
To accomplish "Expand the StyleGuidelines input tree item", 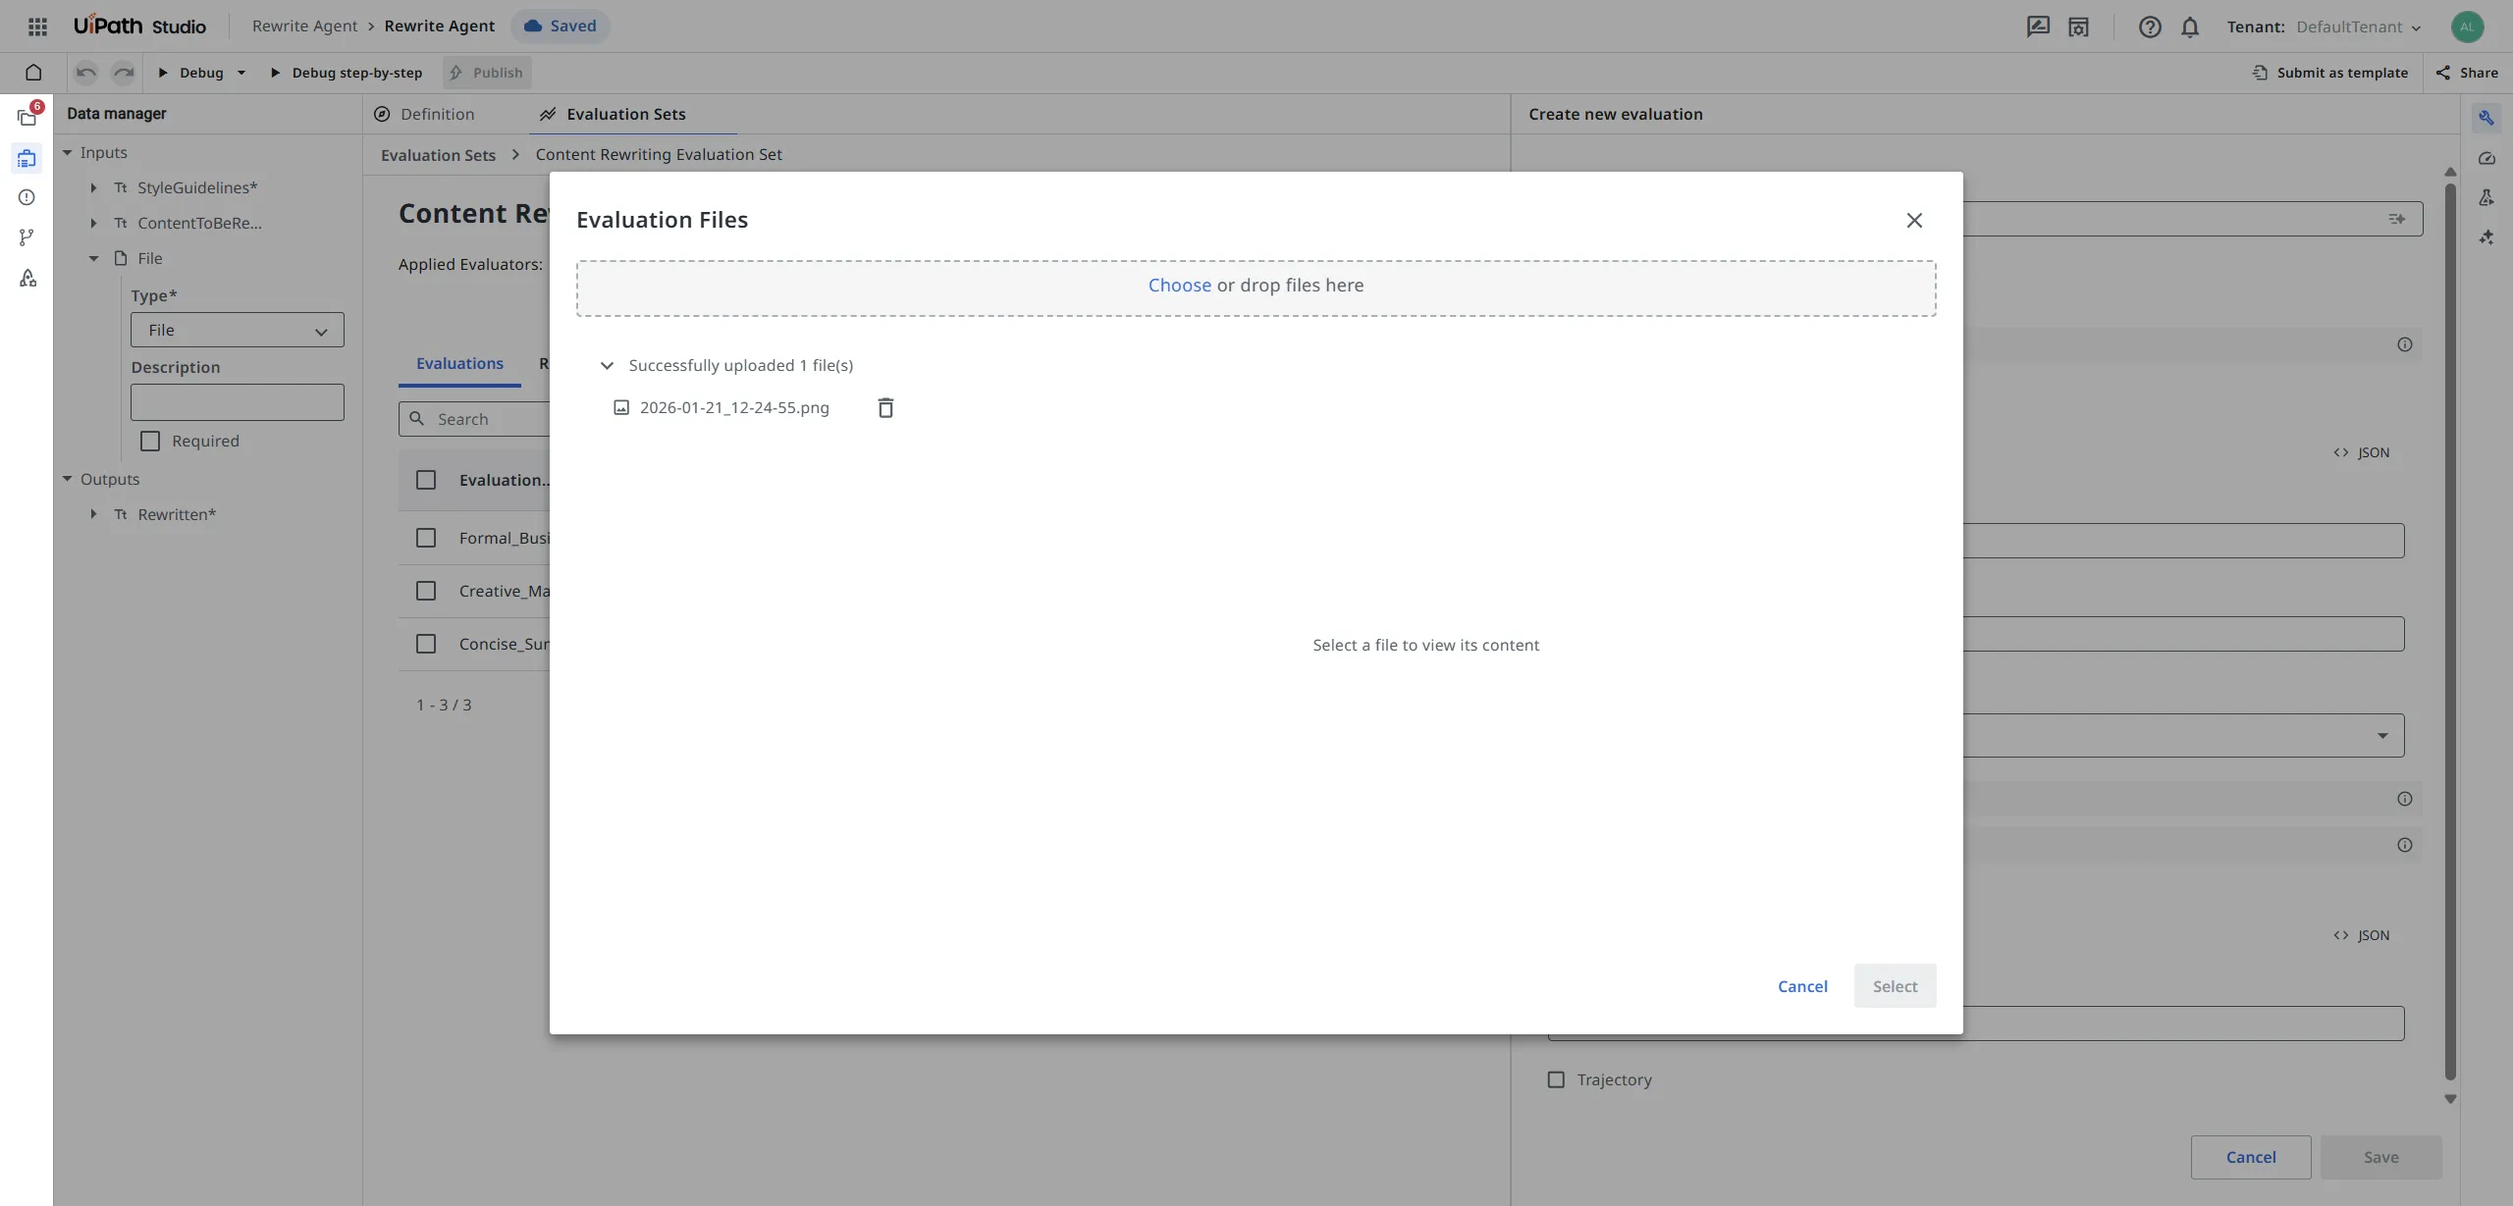I will (93, 187).
